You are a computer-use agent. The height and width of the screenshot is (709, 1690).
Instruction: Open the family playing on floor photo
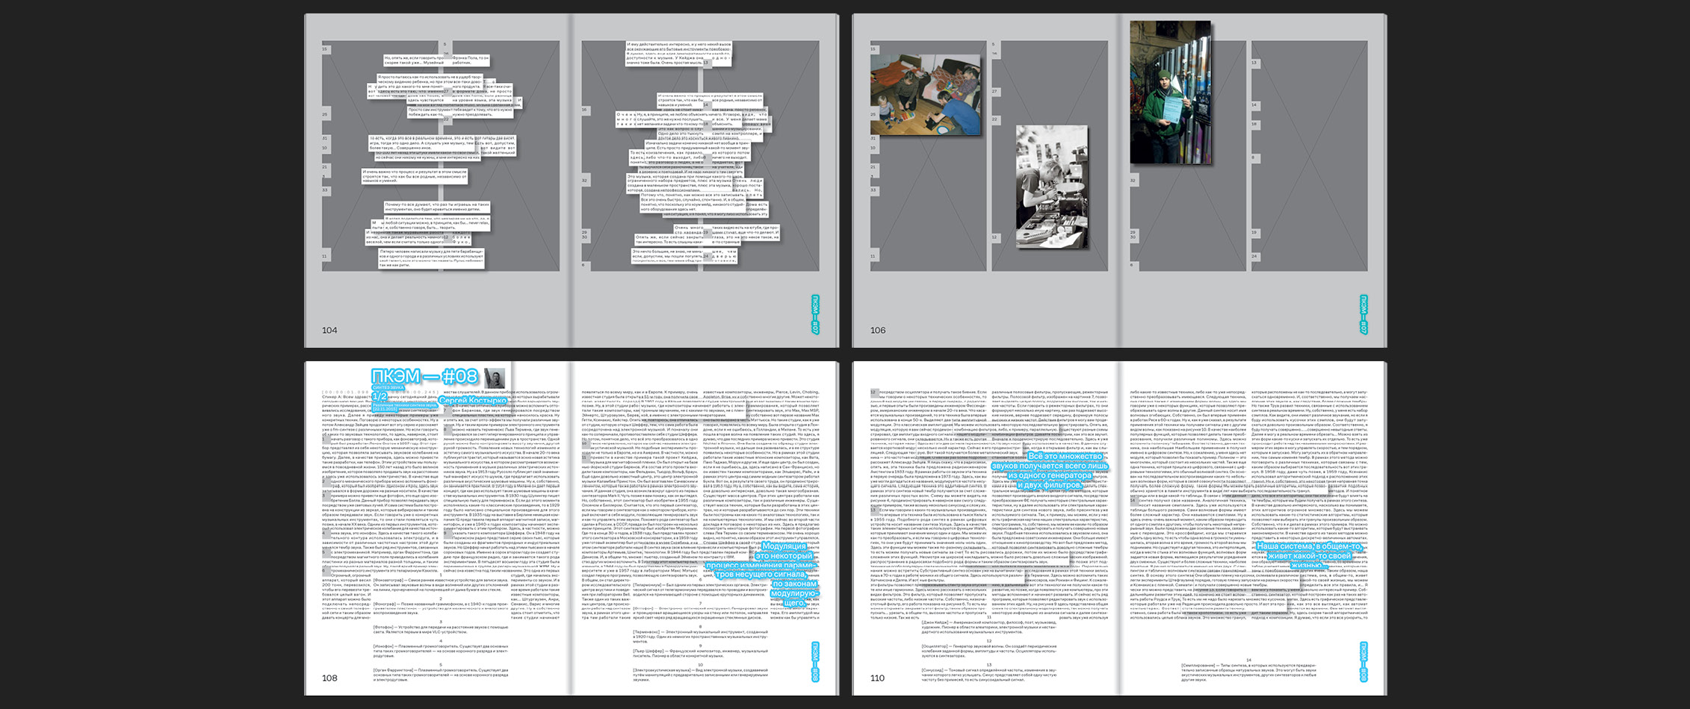pos(925,95)
